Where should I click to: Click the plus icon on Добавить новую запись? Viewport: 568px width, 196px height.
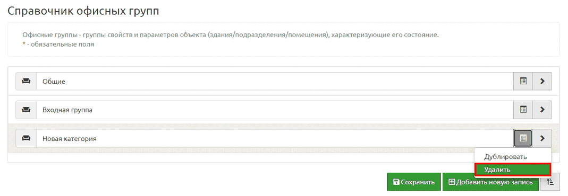451,182
